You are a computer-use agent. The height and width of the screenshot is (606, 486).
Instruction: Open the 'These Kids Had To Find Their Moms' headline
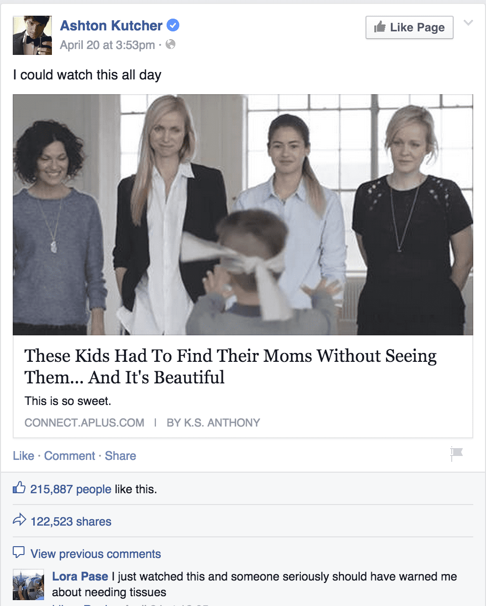point(230,366)
